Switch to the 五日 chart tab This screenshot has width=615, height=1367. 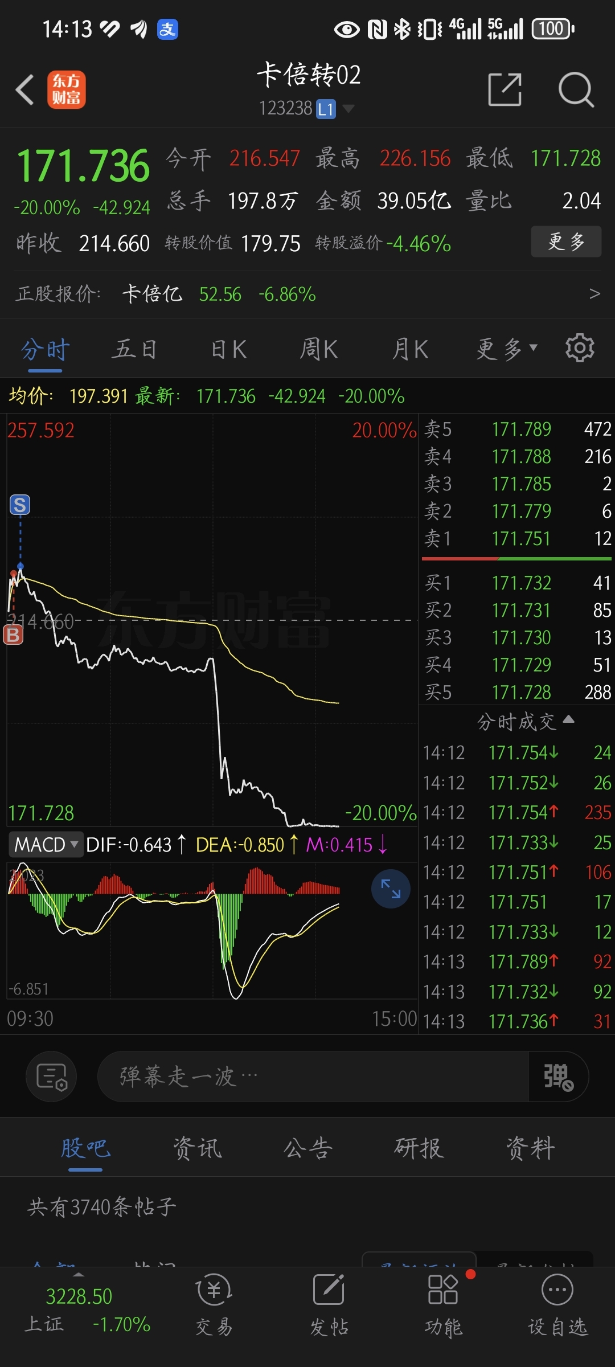[134, 349]
